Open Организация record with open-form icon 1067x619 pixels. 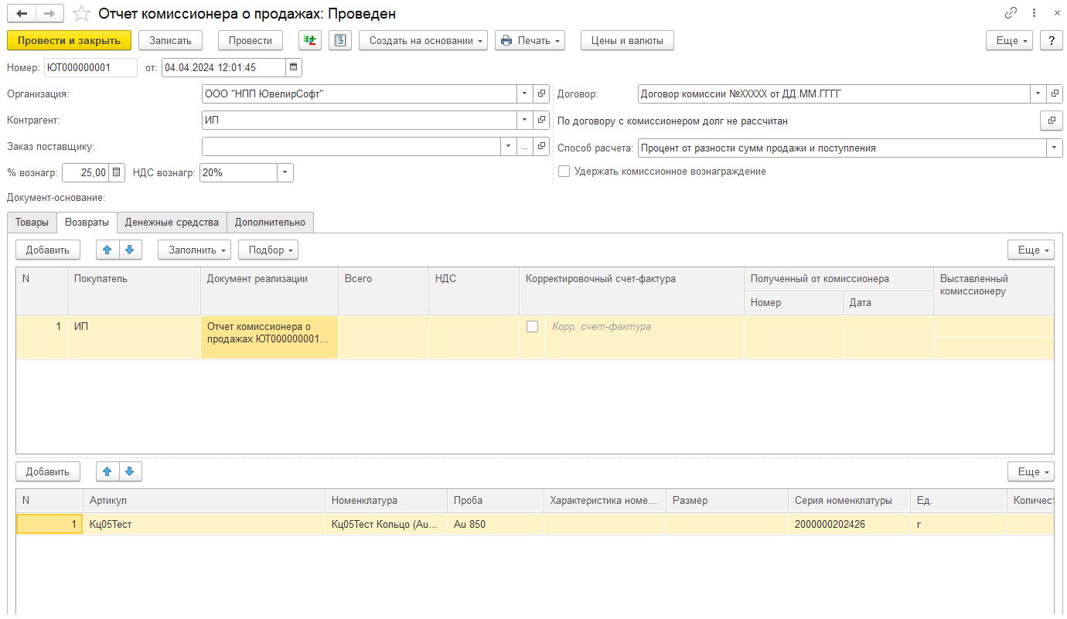tap(542, 94)
